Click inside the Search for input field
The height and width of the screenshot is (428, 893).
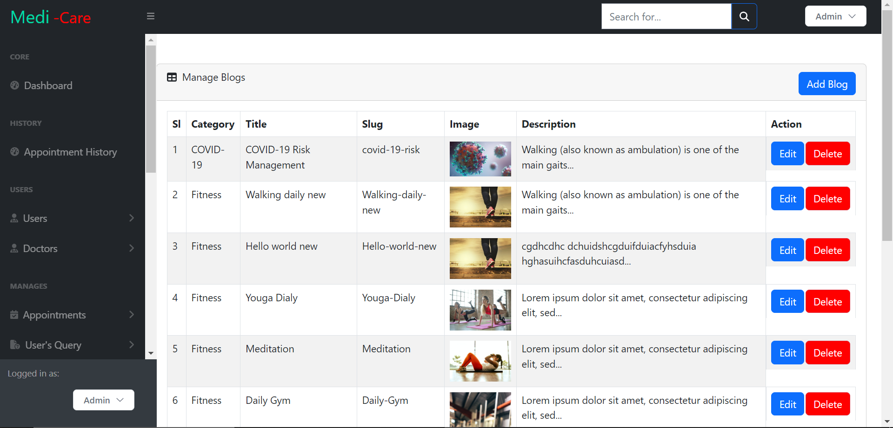click(665, 16)
